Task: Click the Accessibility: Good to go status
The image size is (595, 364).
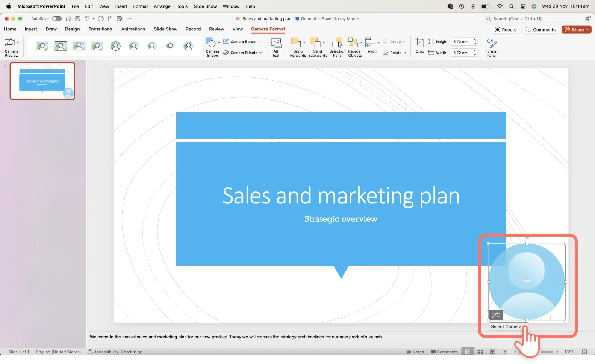Action: pos(115,352)
